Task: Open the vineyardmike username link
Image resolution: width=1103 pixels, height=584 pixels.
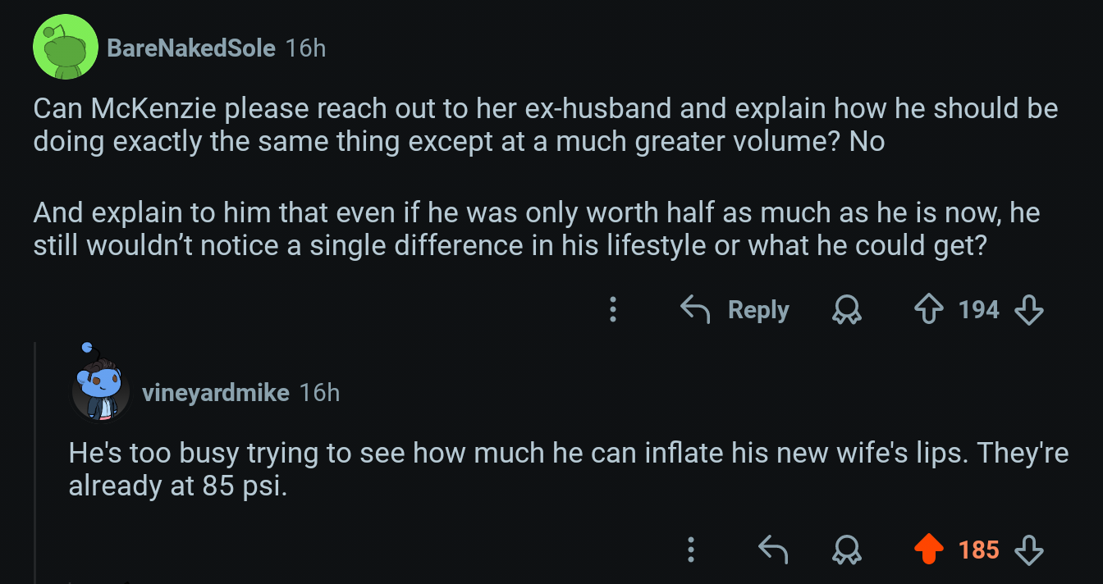Action: [215, 393]
